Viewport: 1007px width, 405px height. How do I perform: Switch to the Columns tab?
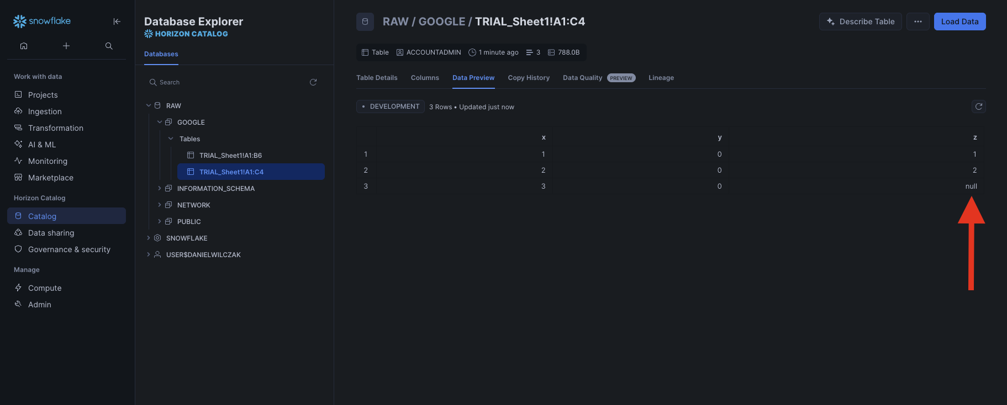425,78
